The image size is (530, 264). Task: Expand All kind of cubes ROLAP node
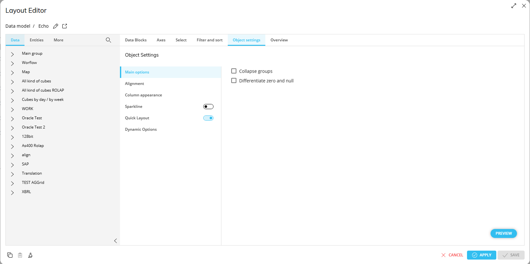click(x=12, y=91)
